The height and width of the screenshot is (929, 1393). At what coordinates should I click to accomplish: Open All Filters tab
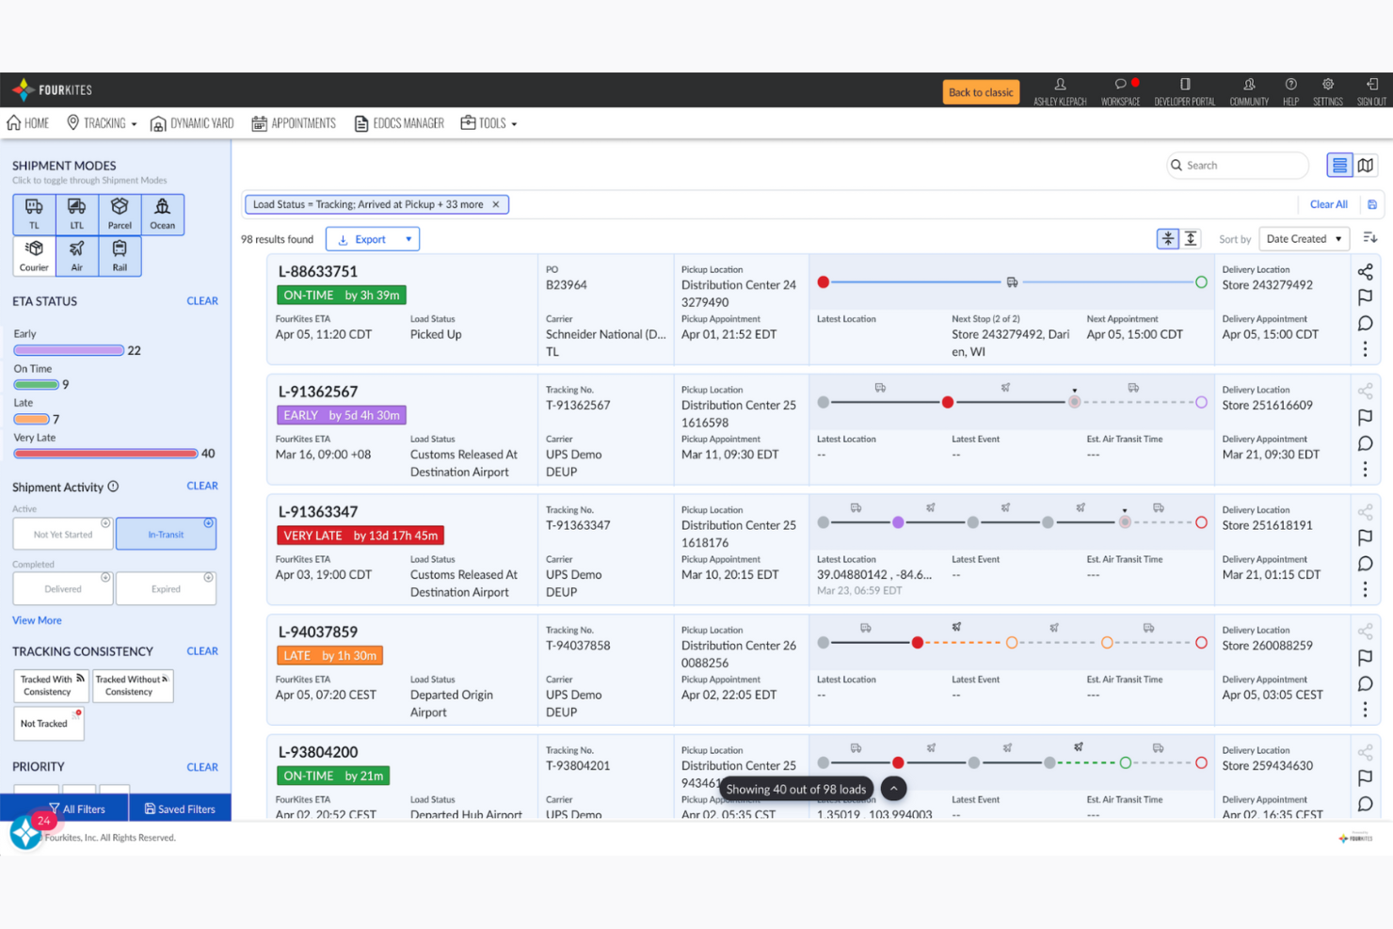pyautogui.click(x=77, y=809)
